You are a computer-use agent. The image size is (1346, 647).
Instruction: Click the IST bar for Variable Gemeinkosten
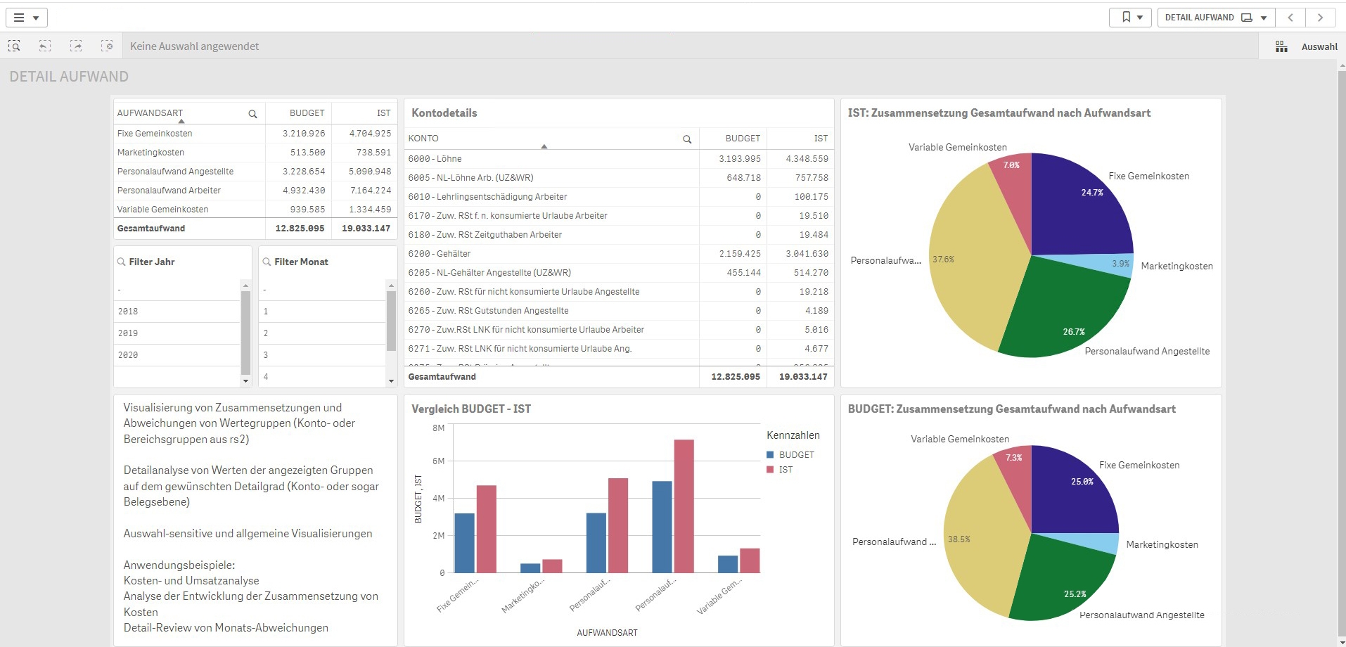click(750, 560)
